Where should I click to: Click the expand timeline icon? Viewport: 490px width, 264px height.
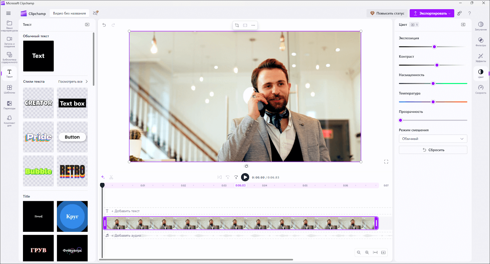pos(383,252)
